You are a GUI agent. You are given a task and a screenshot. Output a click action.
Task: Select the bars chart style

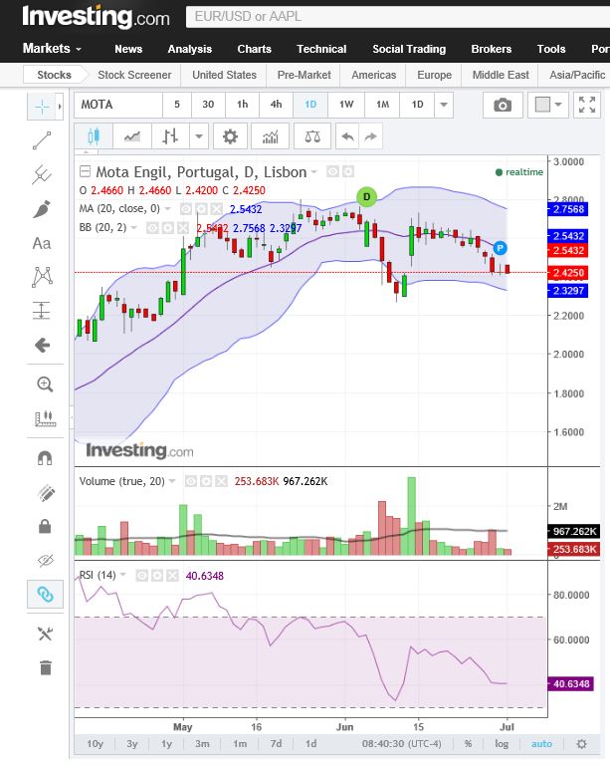170,136
